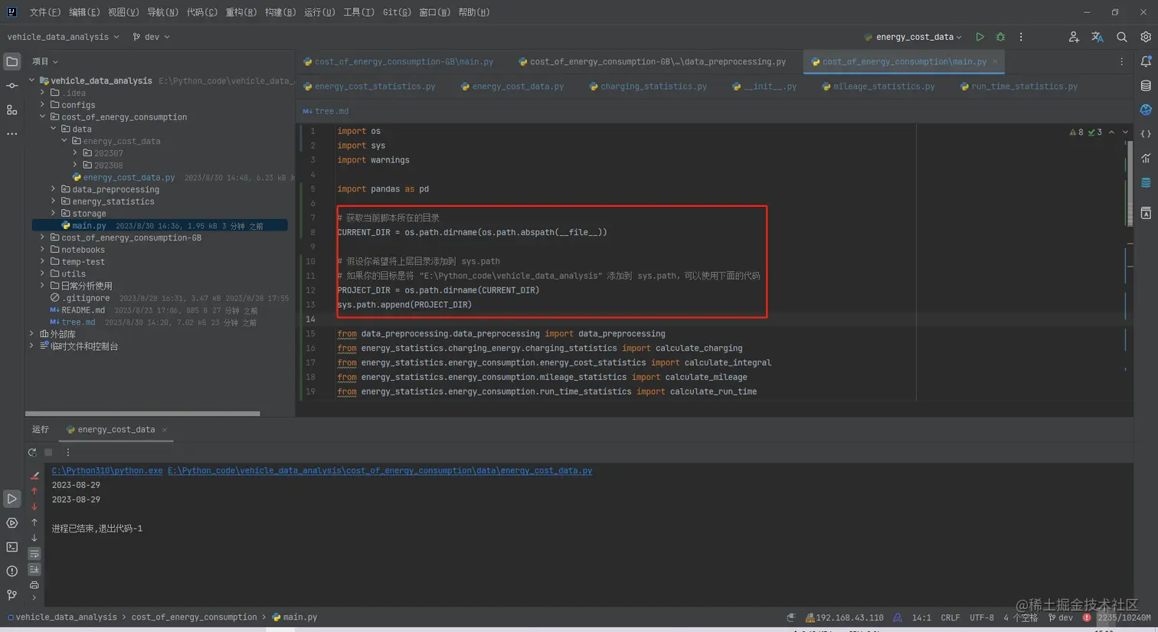Open the 重构(R) menu
This screenshot has height=632, width=1158.
[240, 12]
